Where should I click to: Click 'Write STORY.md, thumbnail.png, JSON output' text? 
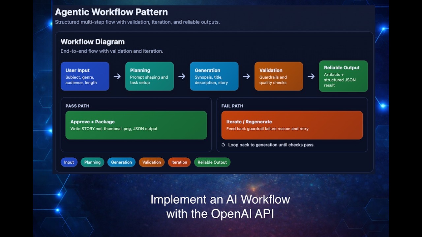[114, 129]
